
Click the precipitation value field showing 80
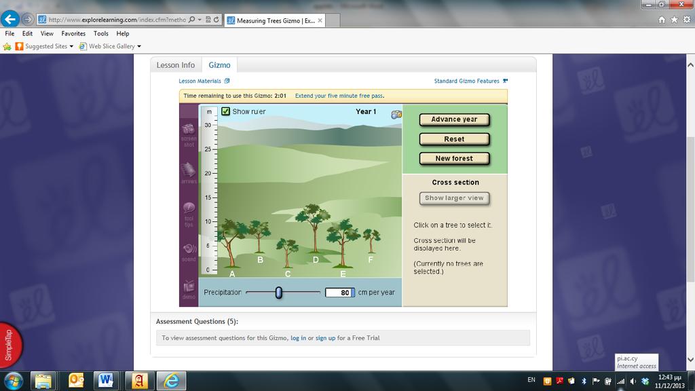(339, 293)
